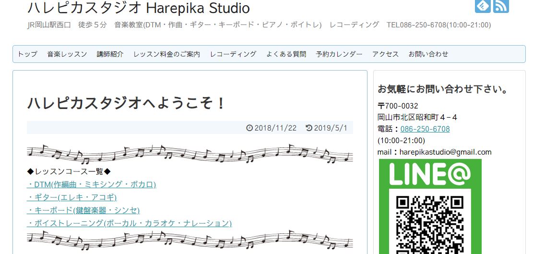
Task: Follow the ギター(エレキ・アコギ) link
Action: 72,197
